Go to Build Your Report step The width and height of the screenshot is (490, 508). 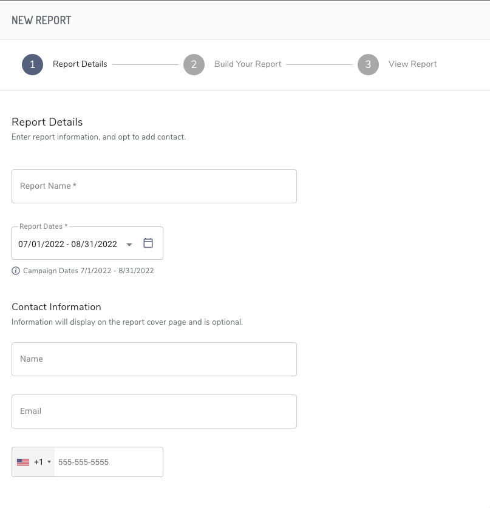[248, 64]
